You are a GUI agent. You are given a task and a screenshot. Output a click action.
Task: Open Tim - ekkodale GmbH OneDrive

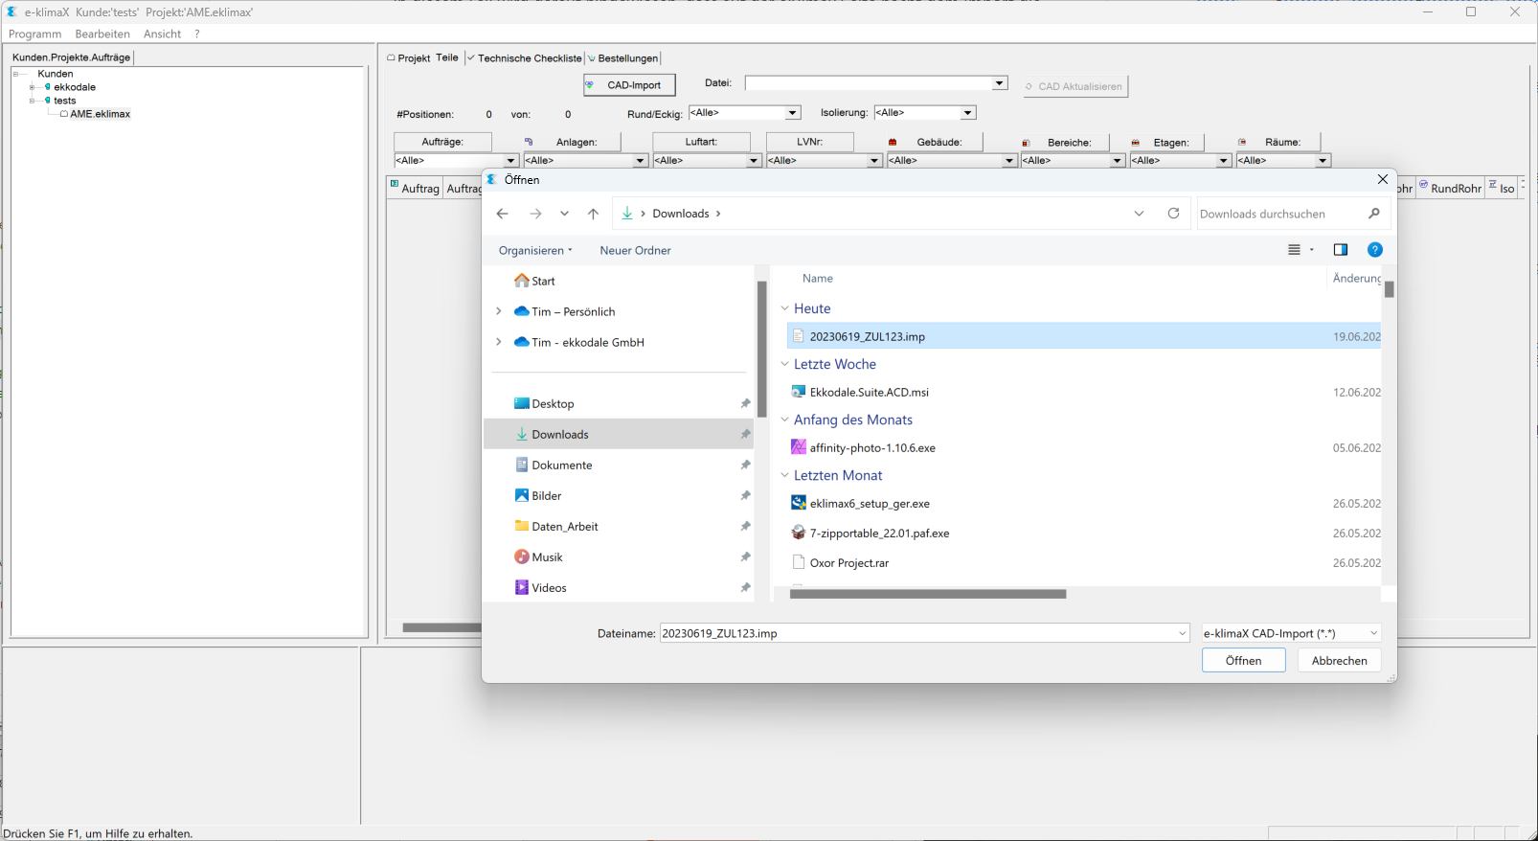(579, 342)
